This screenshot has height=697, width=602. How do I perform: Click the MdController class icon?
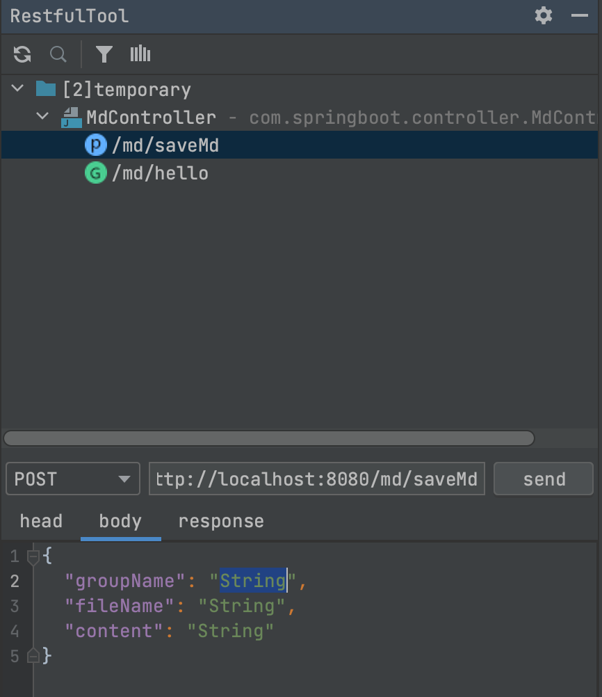click(71, 118)
